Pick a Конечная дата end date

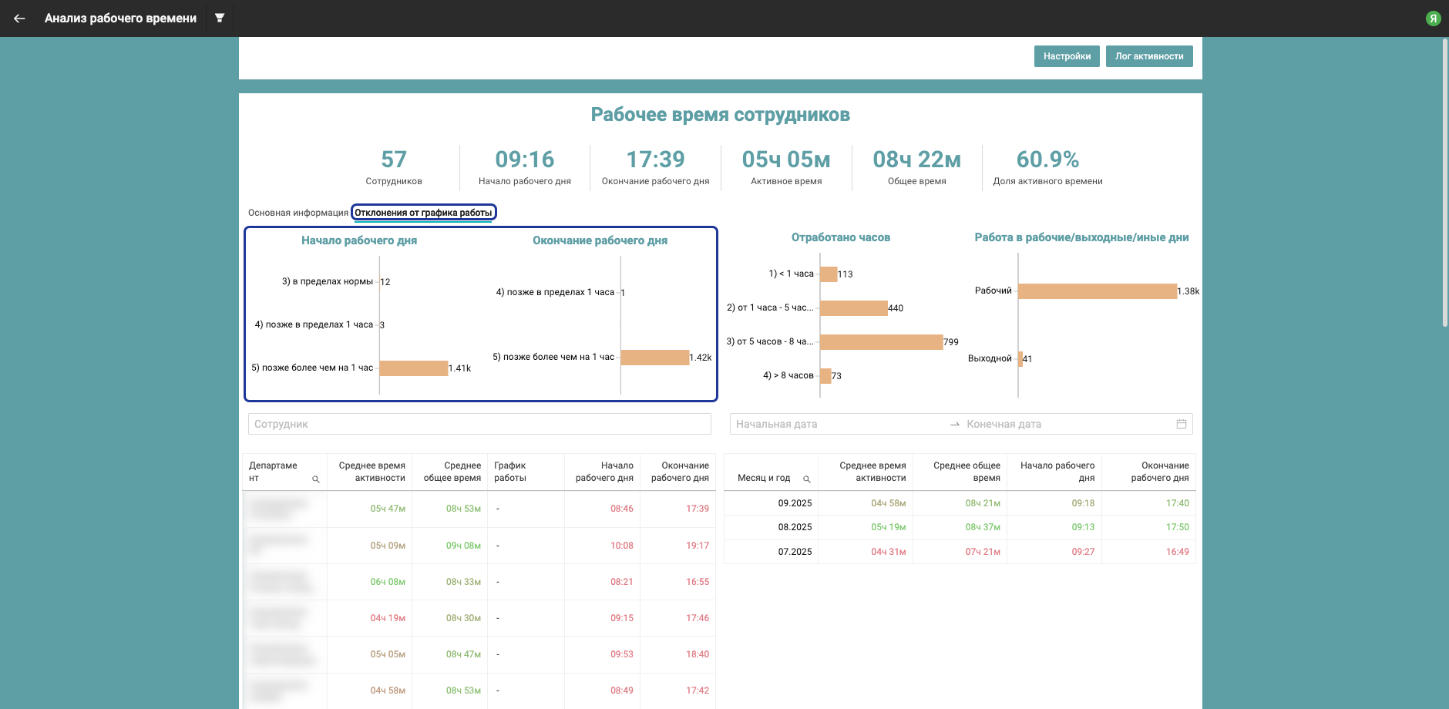1064,424
